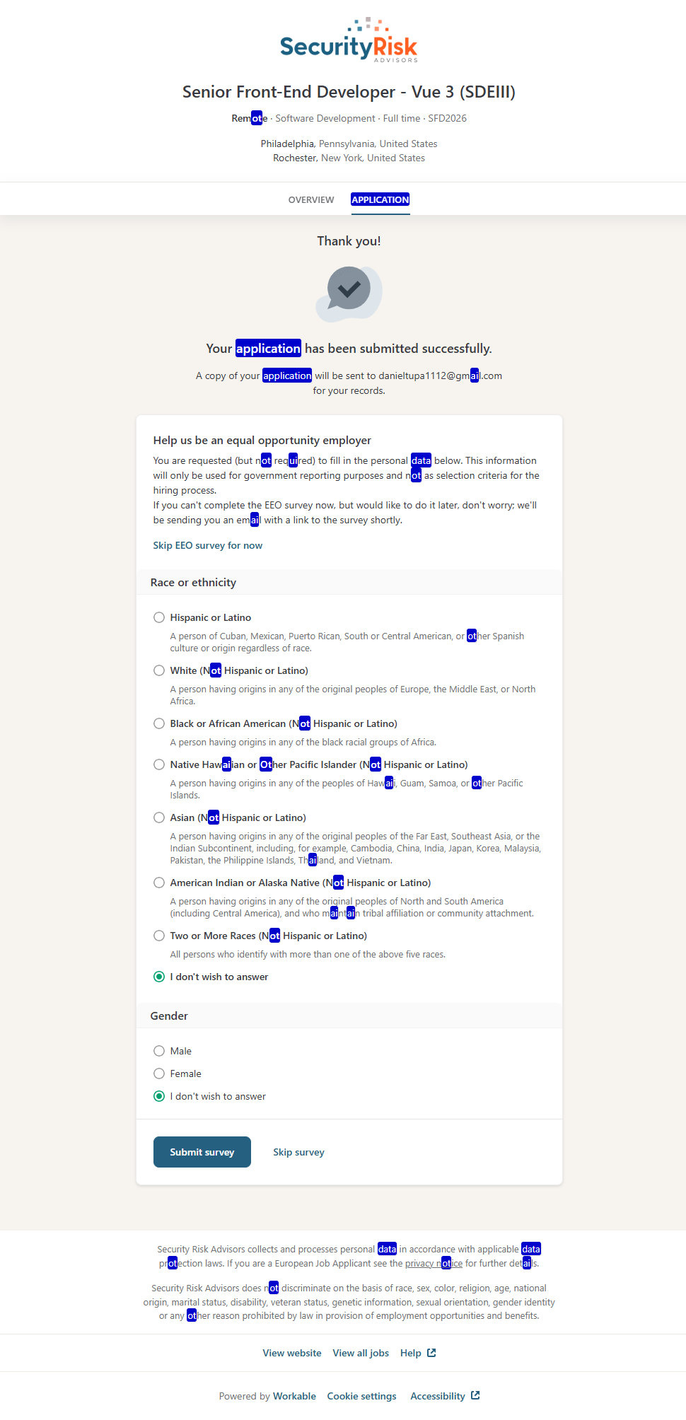
Task: Open Cookie settings in the footer
Action: tap(361, 1396)
